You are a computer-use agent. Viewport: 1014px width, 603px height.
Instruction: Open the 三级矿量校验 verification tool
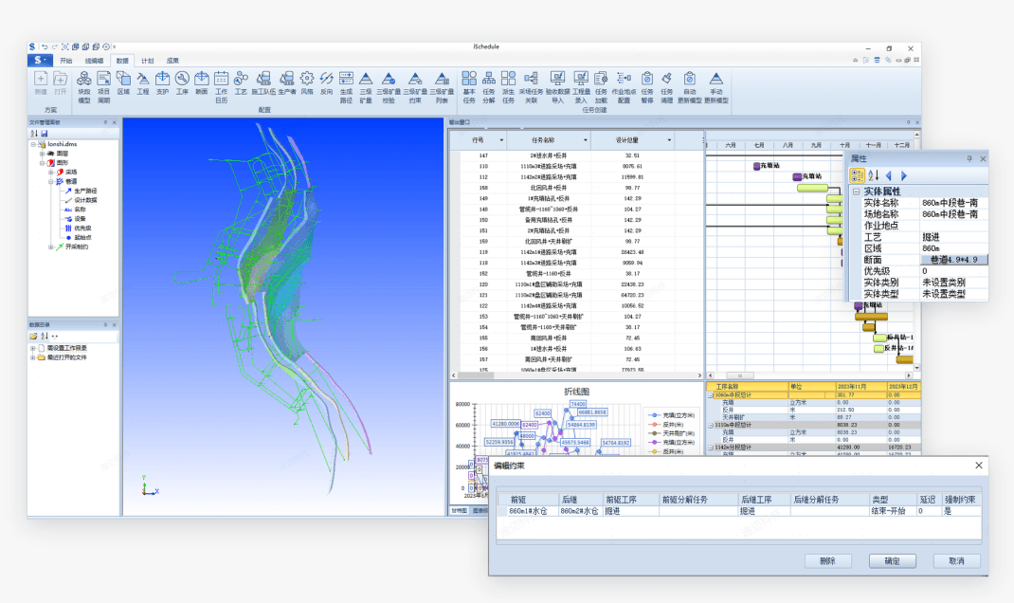(388, 86)
